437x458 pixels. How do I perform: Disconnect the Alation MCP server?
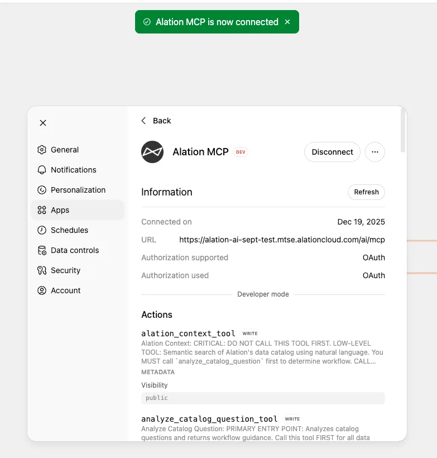332,152
